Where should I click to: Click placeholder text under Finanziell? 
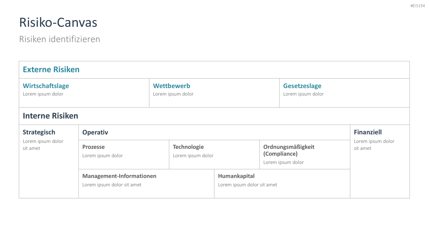pos(374,145)
